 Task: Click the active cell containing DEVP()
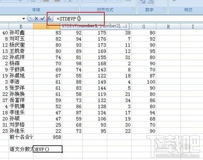48,149
